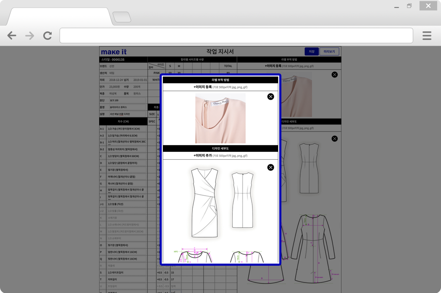Click the value 15 in the 테이프길이 row
Screen dimensions: 441x293
point(172,272)
